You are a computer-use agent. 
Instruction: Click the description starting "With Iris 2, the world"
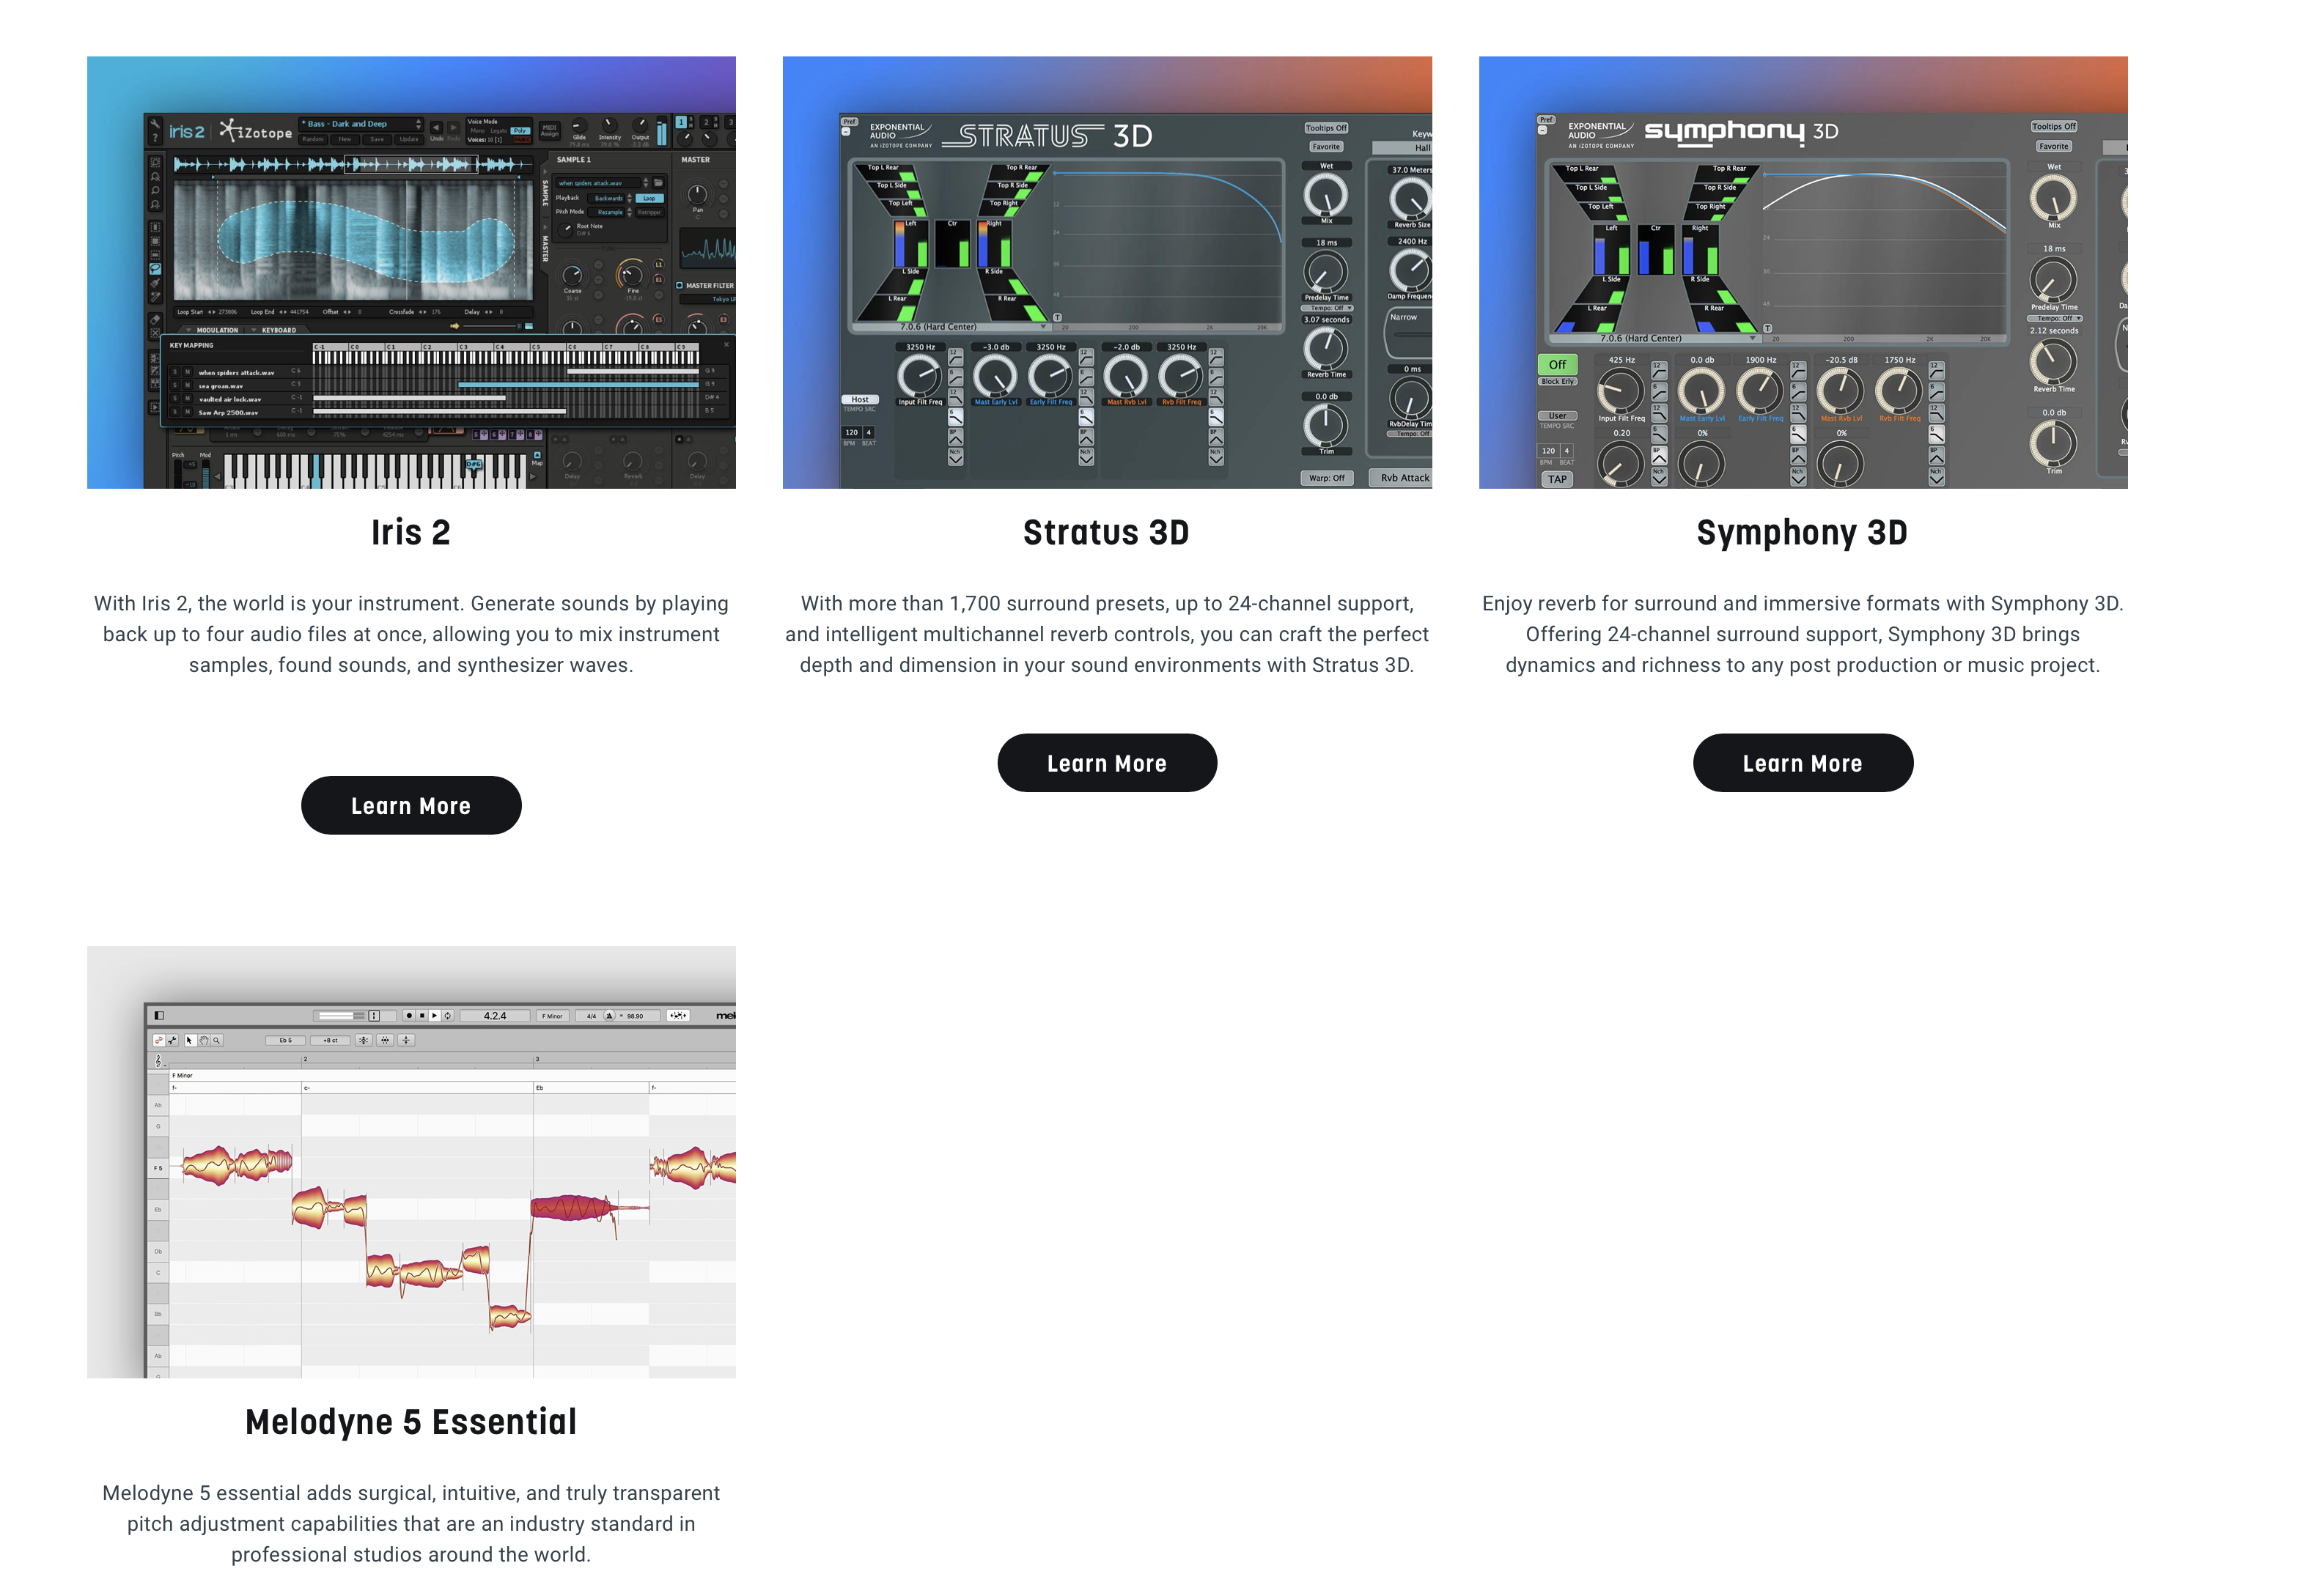pyautogui.click(x=411, y=634)
